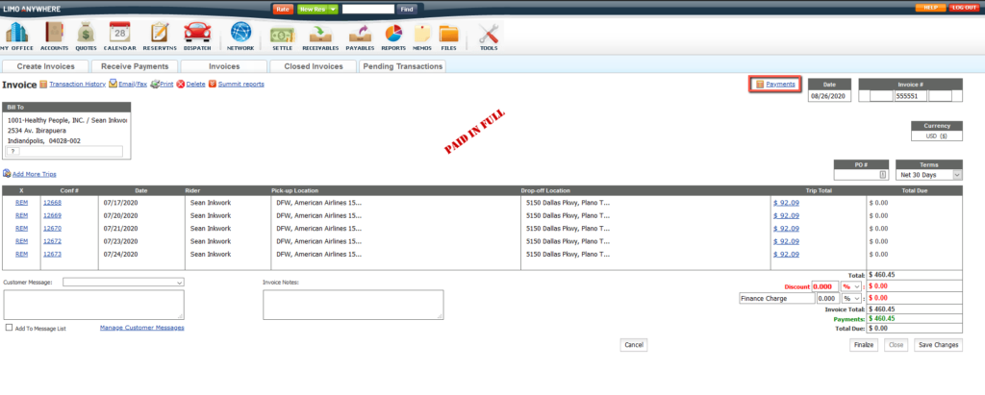Screen dimensions: 985x395
Task: Click the invoice Date field
Action: [x=830, y=96]
